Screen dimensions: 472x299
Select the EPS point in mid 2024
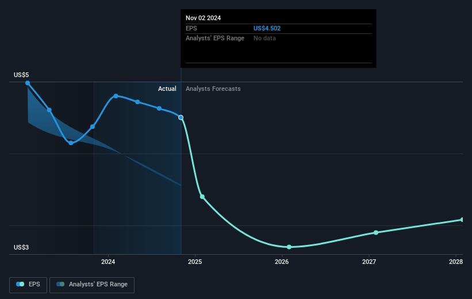pos(137,102)
